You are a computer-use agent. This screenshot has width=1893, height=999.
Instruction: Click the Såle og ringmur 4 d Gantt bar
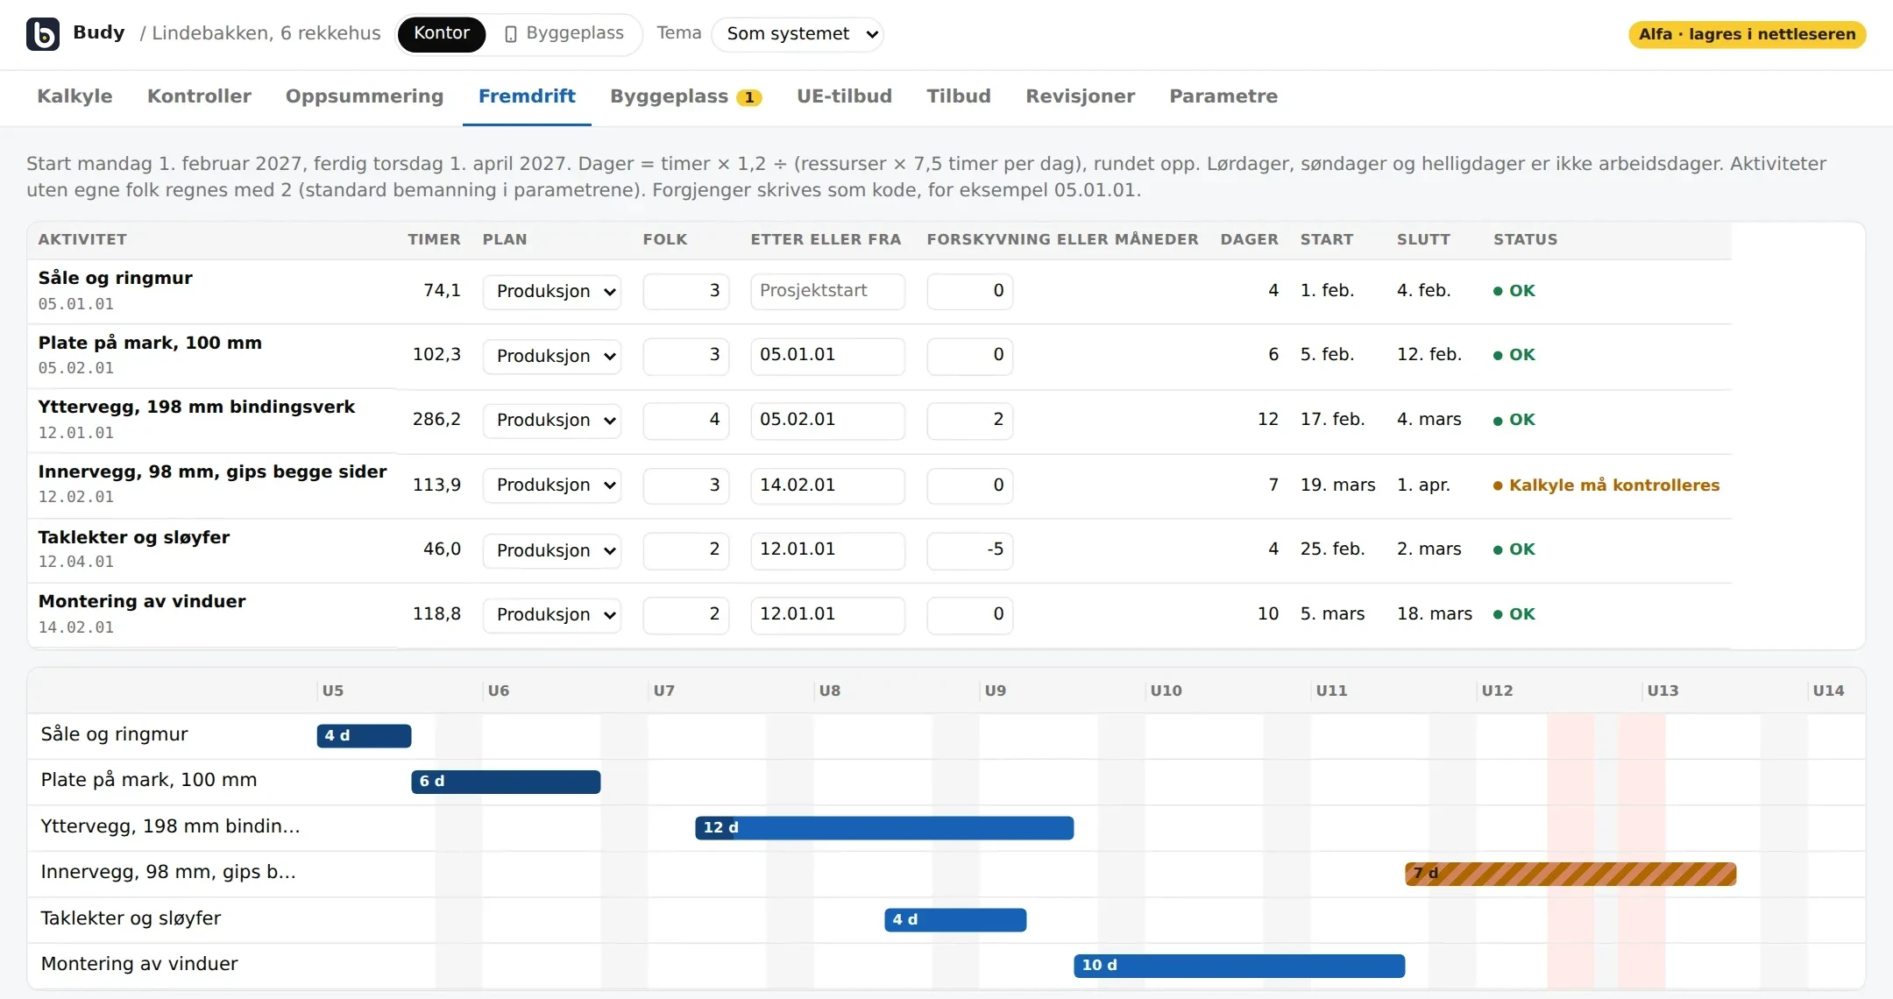(x=364, y=736)
